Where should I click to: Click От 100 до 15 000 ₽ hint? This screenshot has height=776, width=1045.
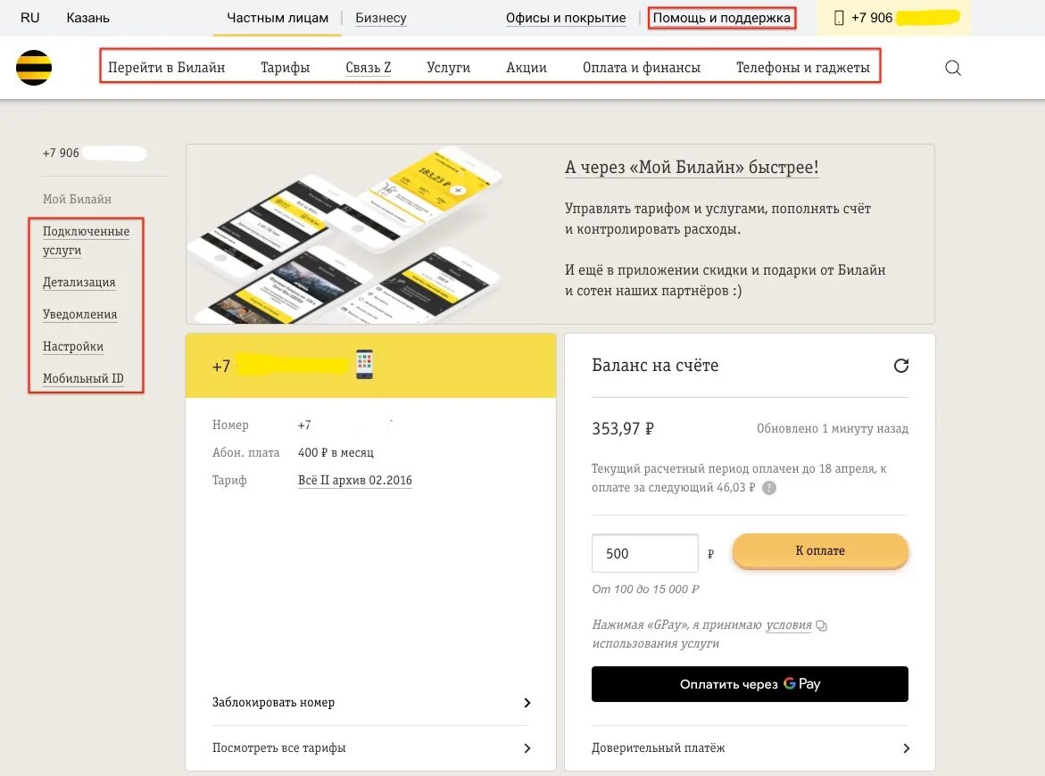click(x=645, y=589)
